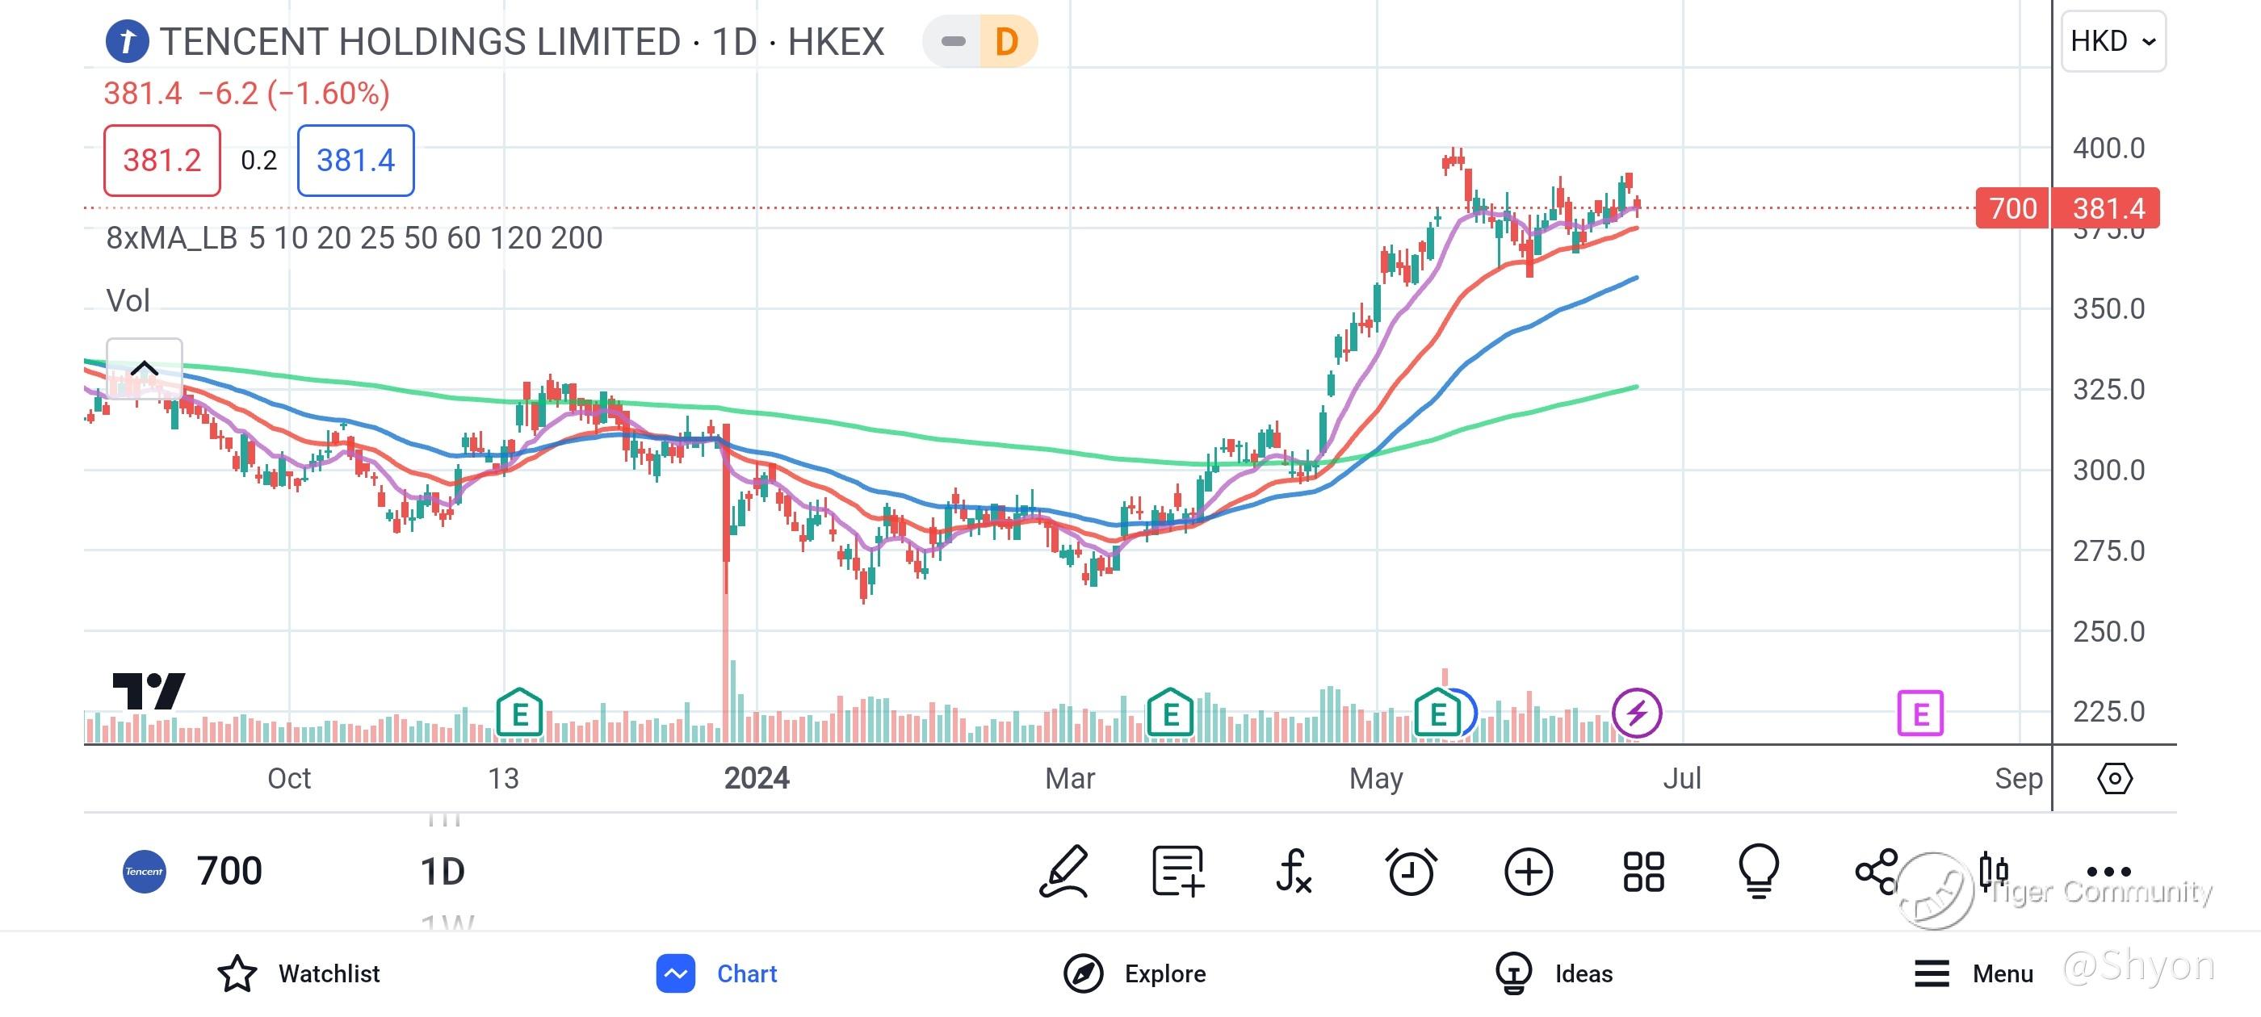Open the indicators fx icon
2261x1017 pixels.
[1294, 872]
